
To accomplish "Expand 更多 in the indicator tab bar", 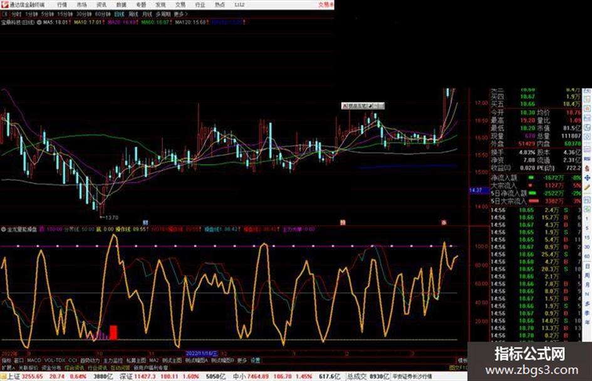I will click(242, 360).
